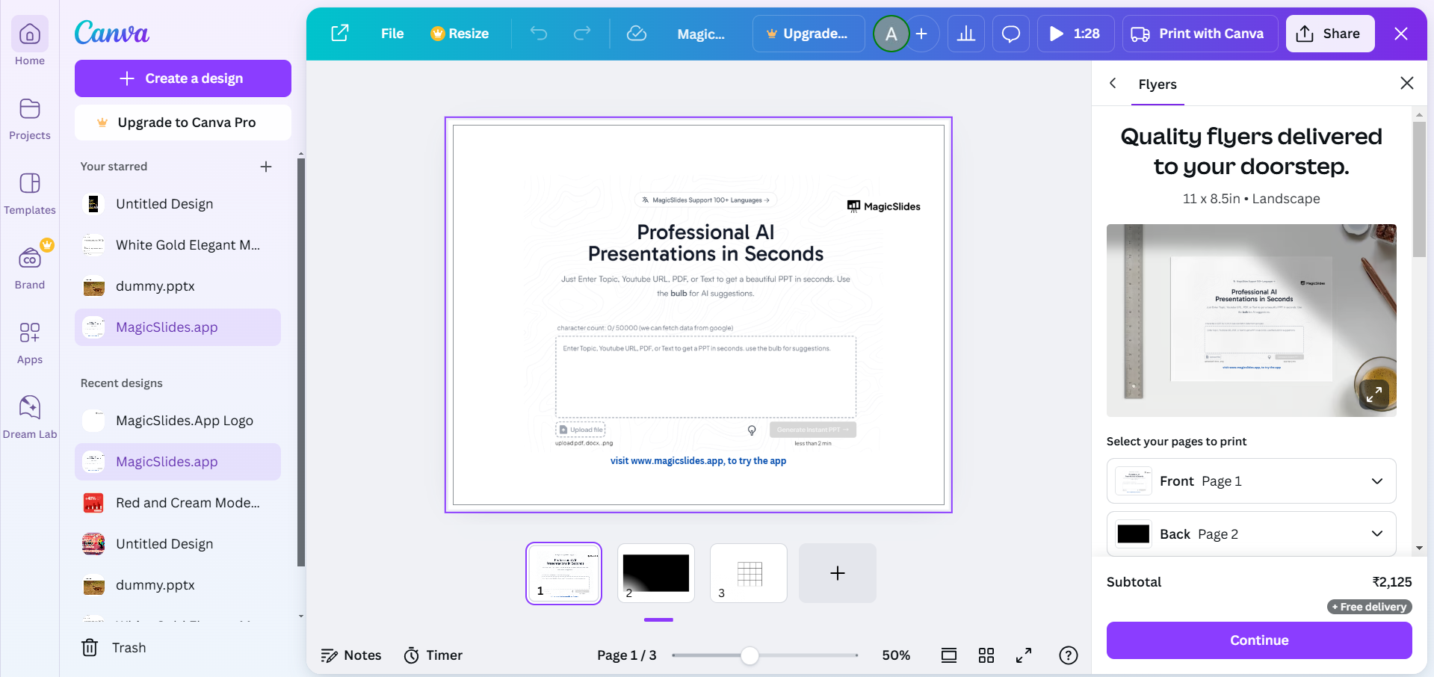This screenshot has height=677, width=1434.
Task: Open the help question mark icon
Action: pos(1068,655)
